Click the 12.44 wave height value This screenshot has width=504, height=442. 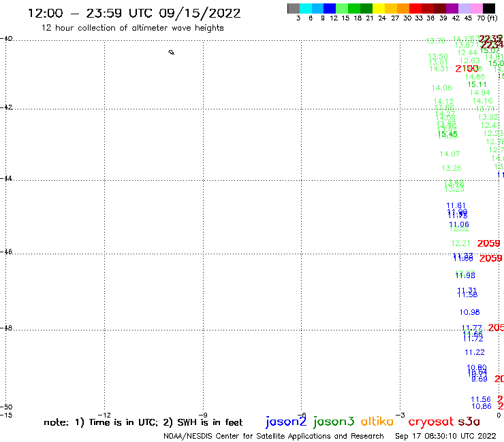(467, 52)
